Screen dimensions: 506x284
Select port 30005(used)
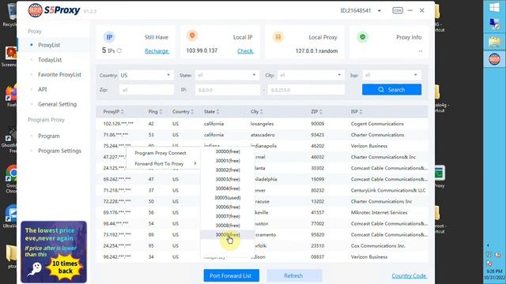pyautogui.click(x=228, y=198)
